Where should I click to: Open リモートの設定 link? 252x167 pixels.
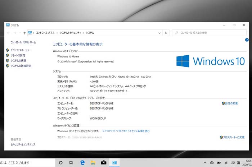[18, 55]
